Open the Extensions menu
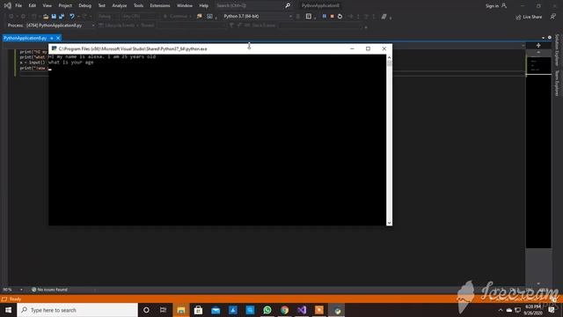The height and width of the screenshot is (317, 563). pyautogui.click(x=160, y=6)
